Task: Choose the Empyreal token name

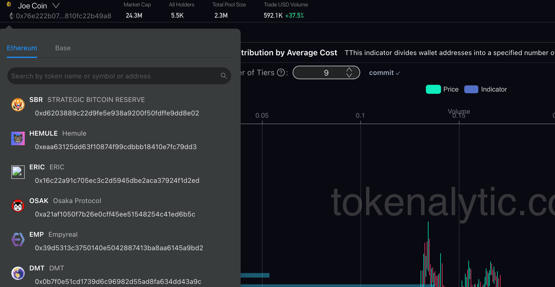Action: (63, 234)
